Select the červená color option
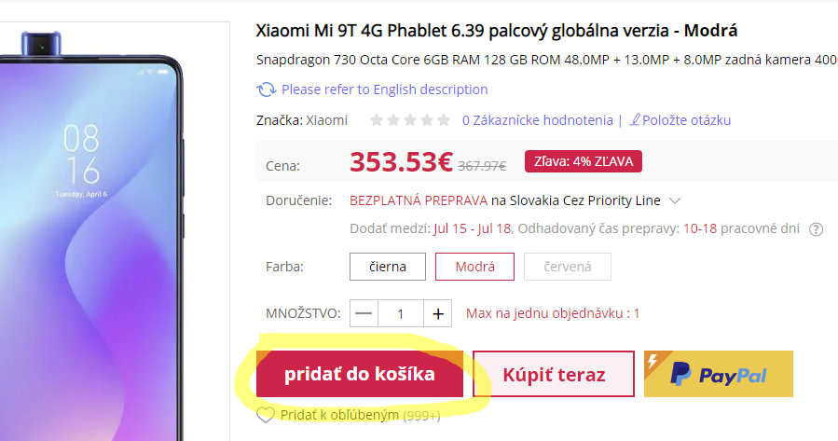The width and height of the screenshot is (838, 441). point(567,267)
